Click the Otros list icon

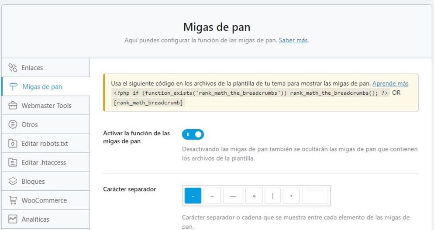(x=13, y=124)
